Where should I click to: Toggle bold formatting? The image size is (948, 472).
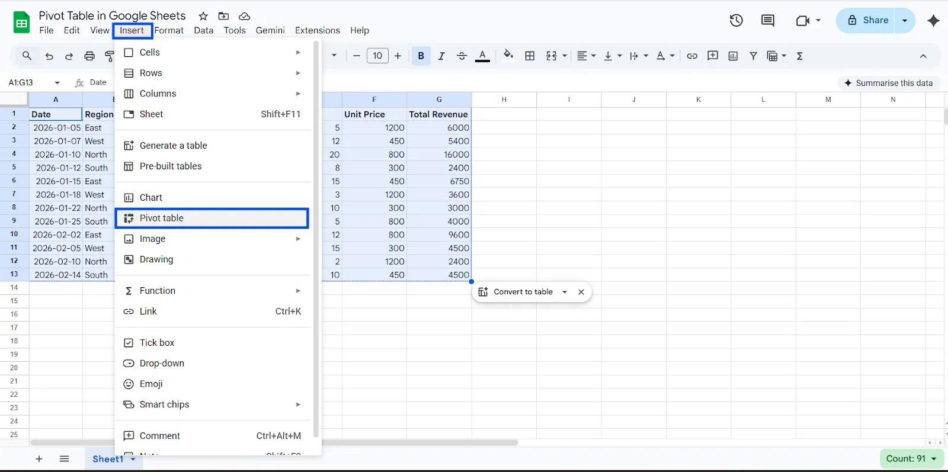tap(421, 56)
